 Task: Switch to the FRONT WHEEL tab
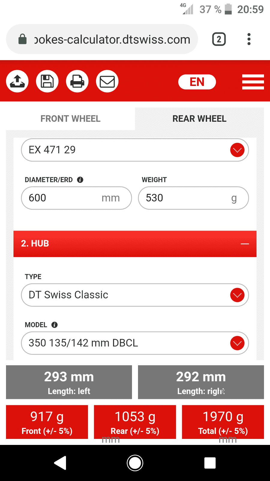point(70,119)
